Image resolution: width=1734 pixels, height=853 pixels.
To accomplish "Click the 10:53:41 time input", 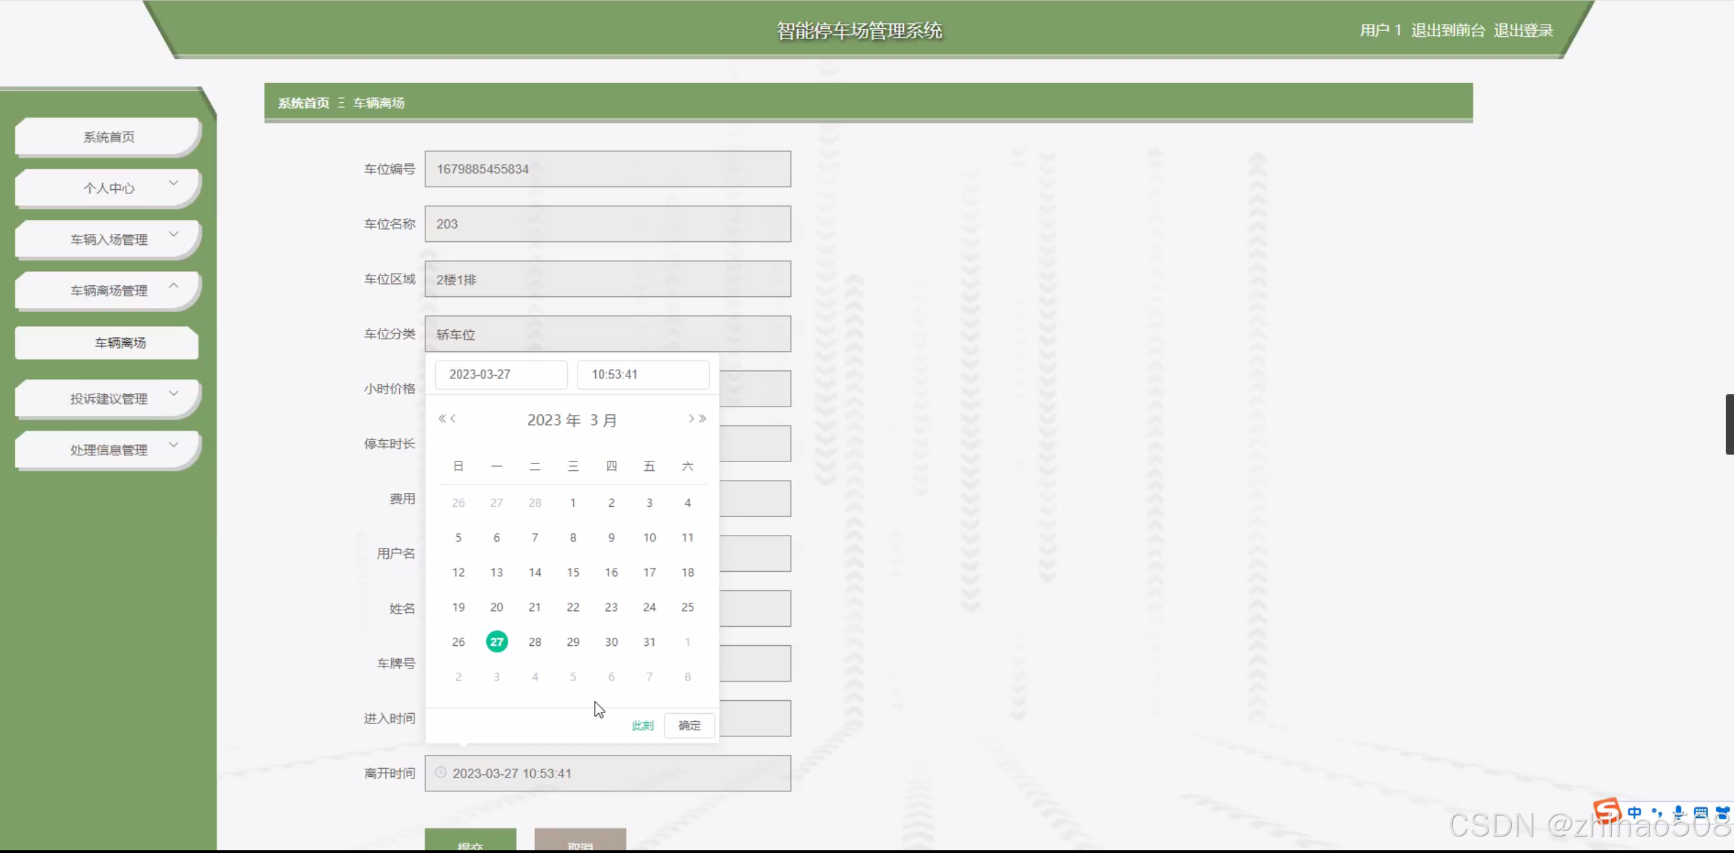I will [x=643, y=374].
